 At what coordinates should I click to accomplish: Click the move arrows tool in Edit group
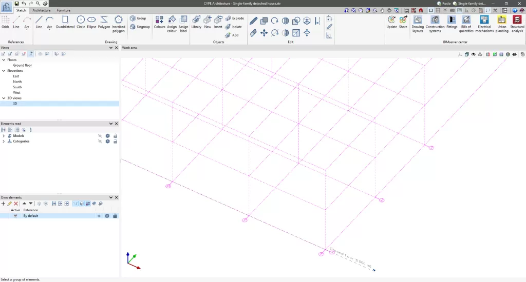(264, 33)
